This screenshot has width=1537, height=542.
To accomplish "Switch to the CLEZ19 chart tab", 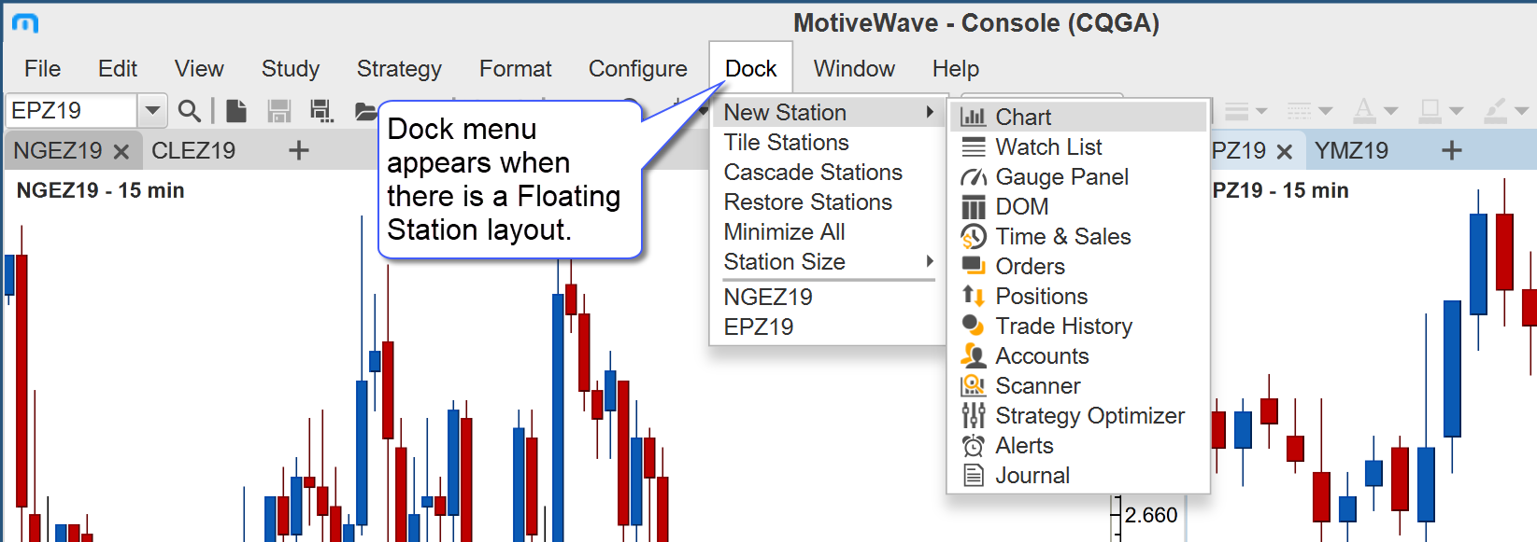I will click(x=193, y=150).
